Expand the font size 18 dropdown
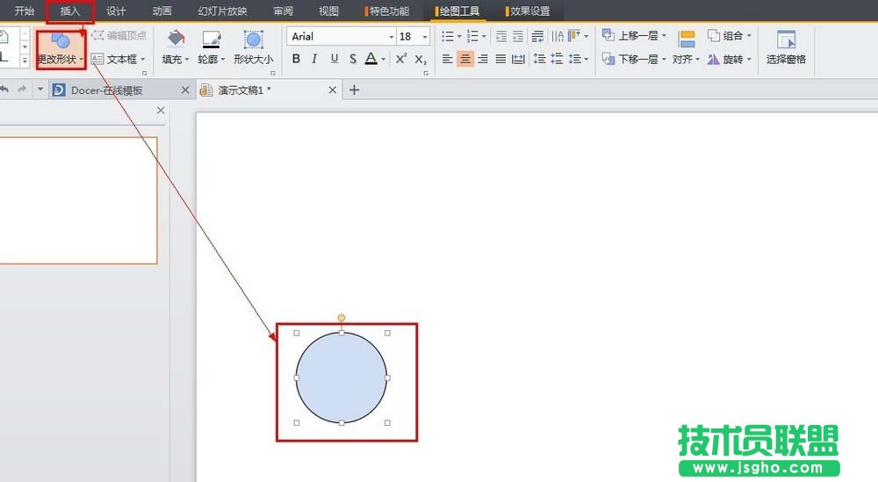The height and width of the screenshot is (482, 878). tap(425, 37)
